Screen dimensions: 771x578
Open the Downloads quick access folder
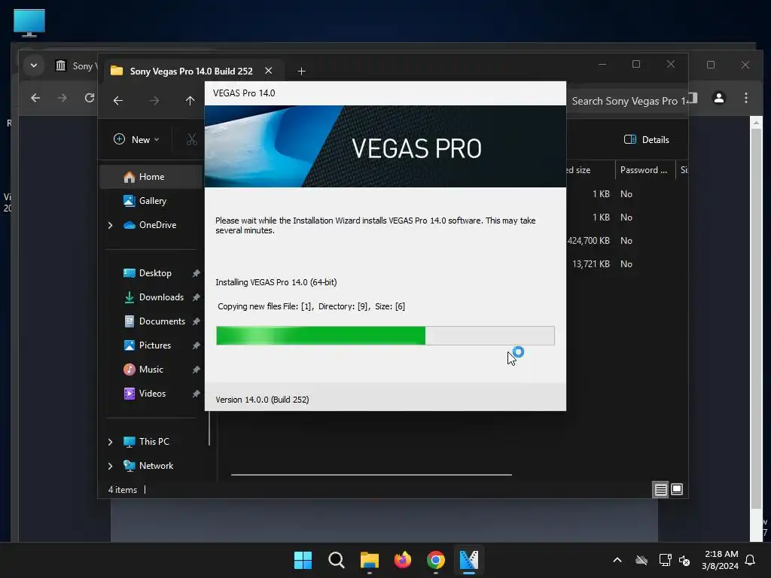click(161, 297)
